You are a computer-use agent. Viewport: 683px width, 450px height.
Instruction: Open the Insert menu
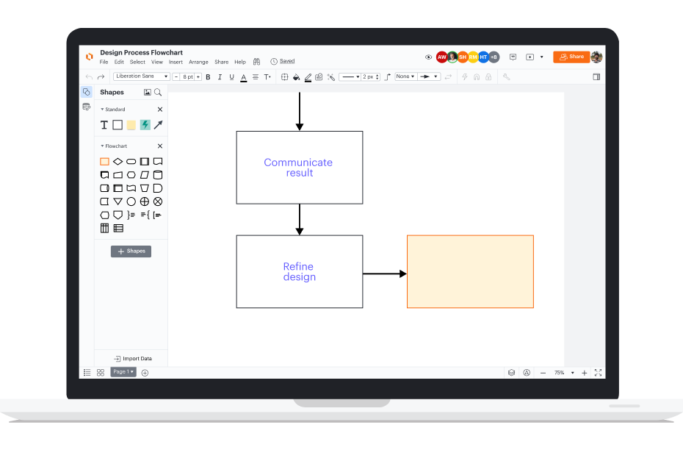(176, 63)
